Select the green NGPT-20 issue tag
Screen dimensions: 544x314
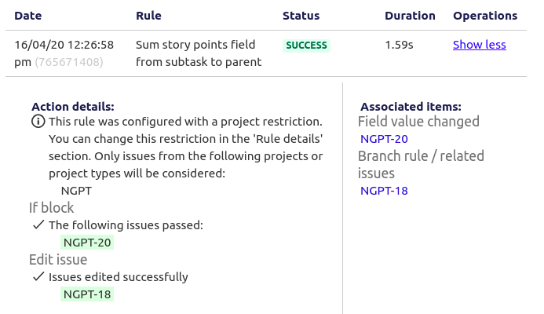pos(87,243)
